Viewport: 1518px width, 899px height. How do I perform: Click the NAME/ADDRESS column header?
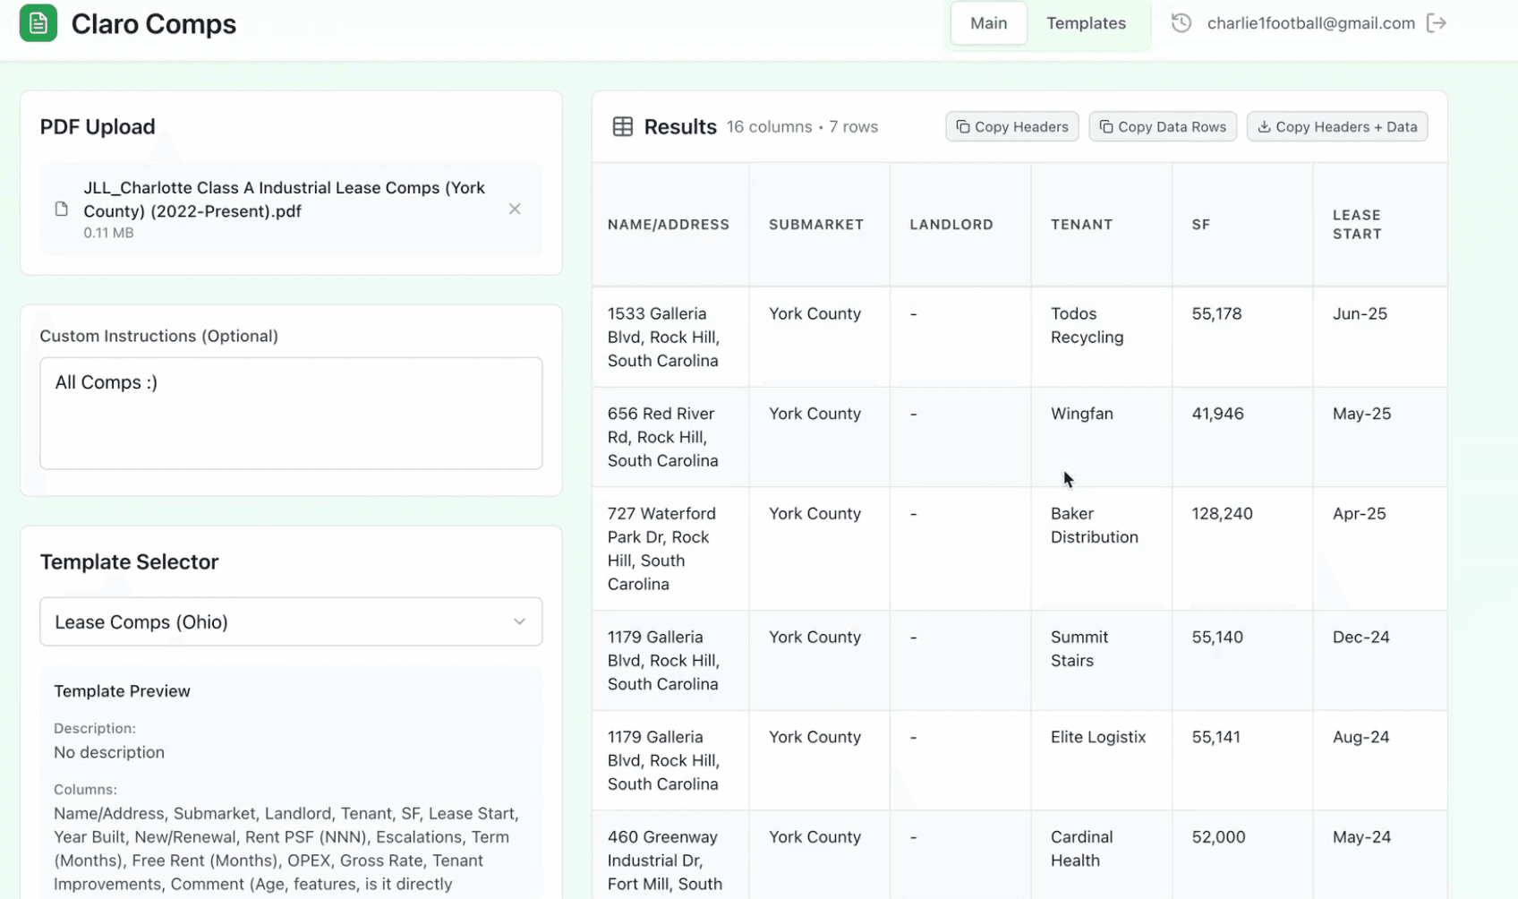coord(669,224)
